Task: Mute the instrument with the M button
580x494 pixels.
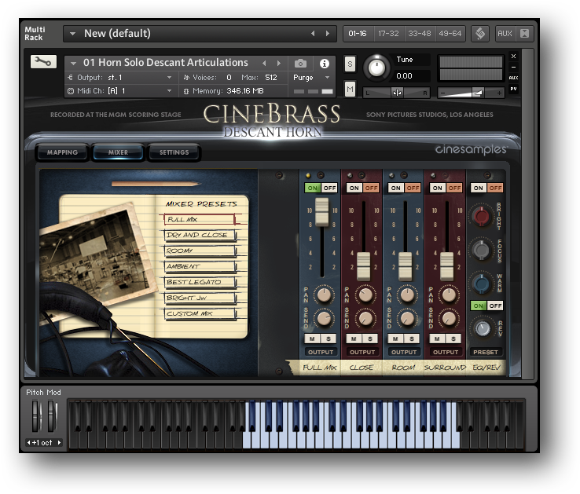Action: (350, 89)
